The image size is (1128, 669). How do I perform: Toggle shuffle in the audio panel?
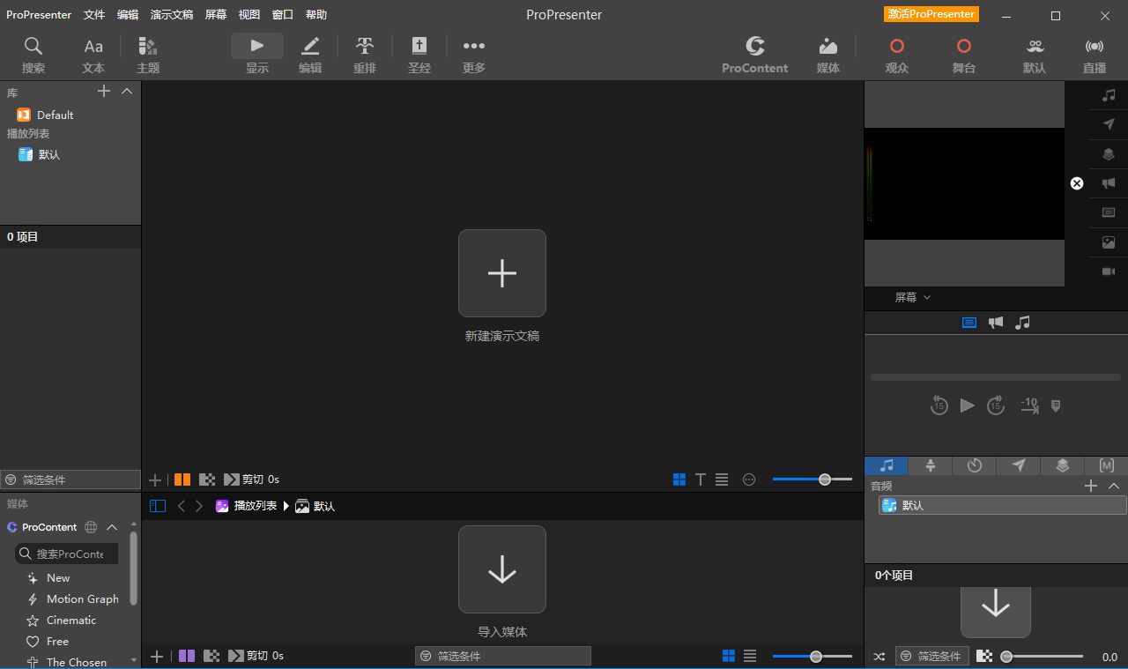879,657
